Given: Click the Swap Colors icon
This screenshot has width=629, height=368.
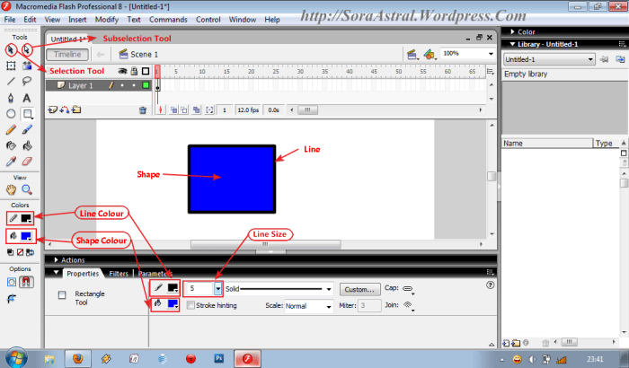Looking at the screenshot, I should coord(30,252).
